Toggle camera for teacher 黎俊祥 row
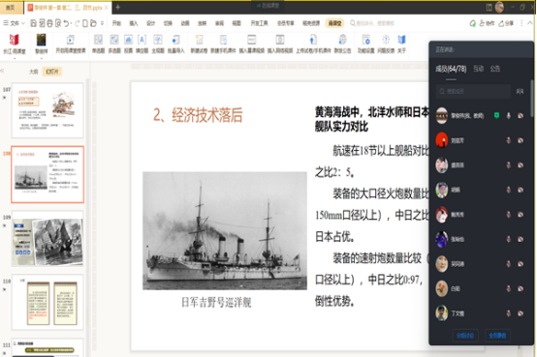Image resolution: width=537 pixels, height=357 pixels. [x=521, y=116]
